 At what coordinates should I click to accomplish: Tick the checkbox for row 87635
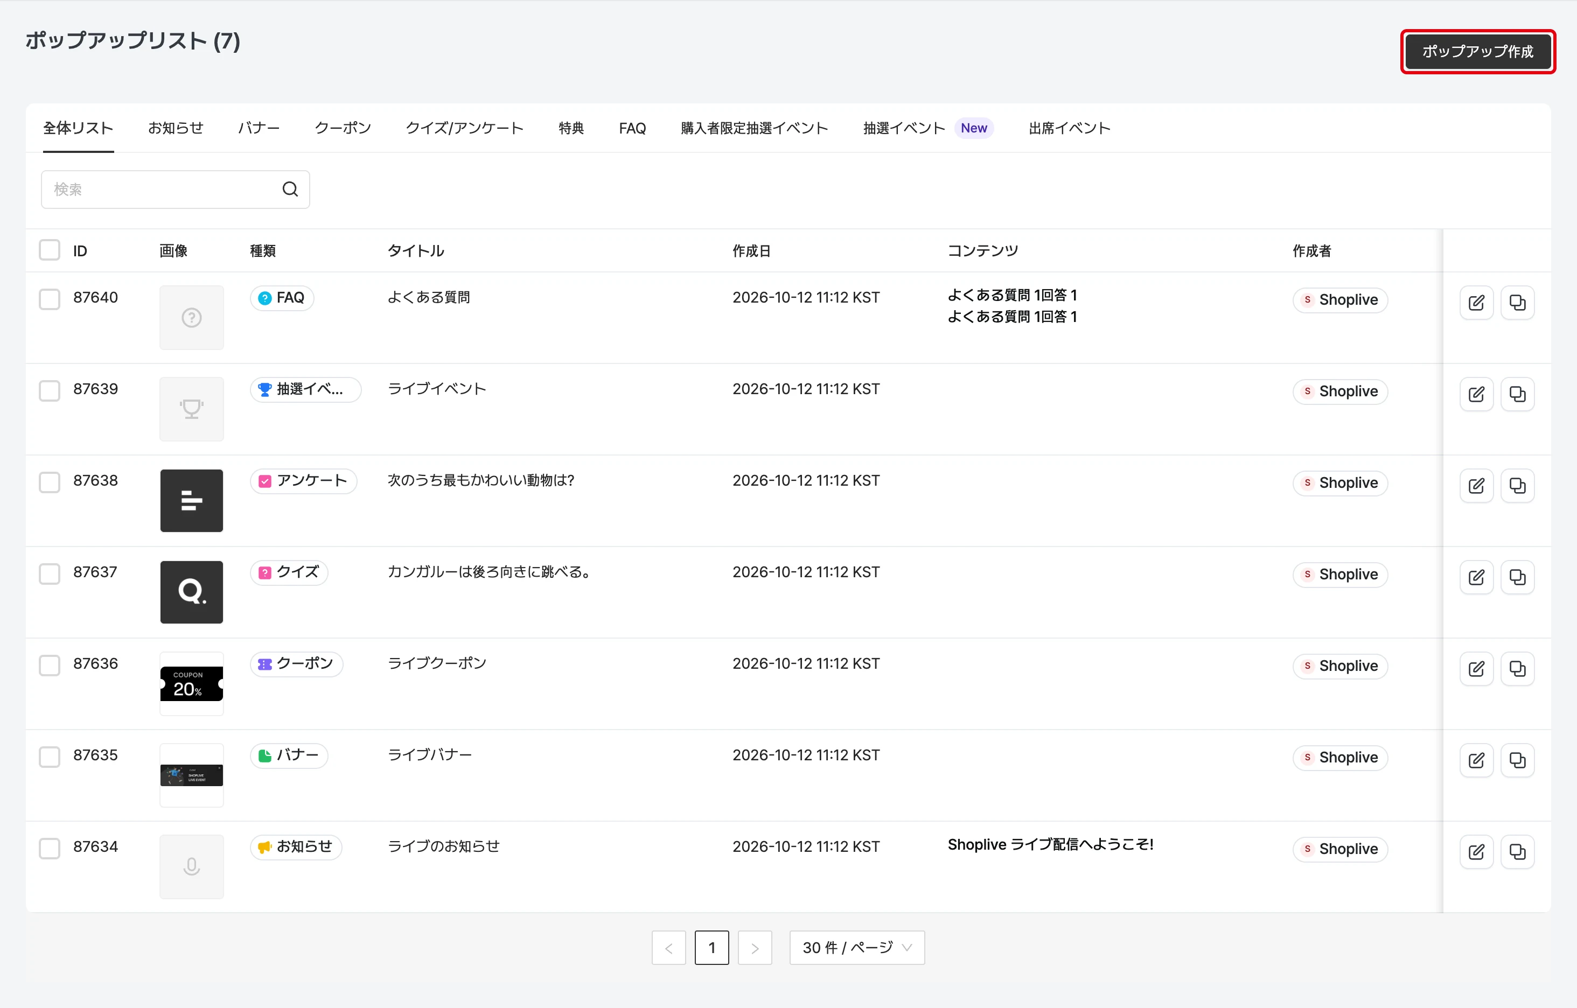pyautogui.click(x=50, y=757)
